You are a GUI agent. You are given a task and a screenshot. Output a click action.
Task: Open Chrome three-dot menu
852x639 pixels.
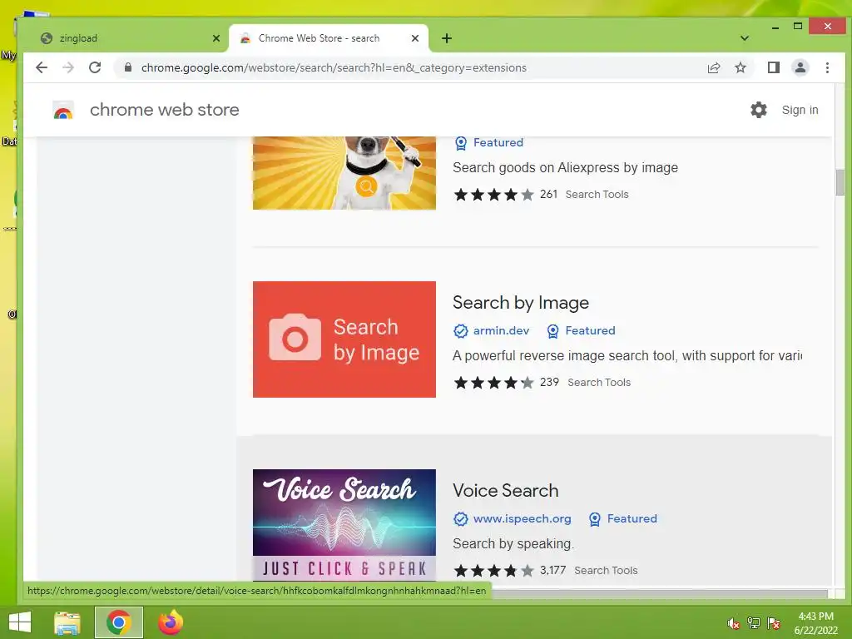[827, 67]
